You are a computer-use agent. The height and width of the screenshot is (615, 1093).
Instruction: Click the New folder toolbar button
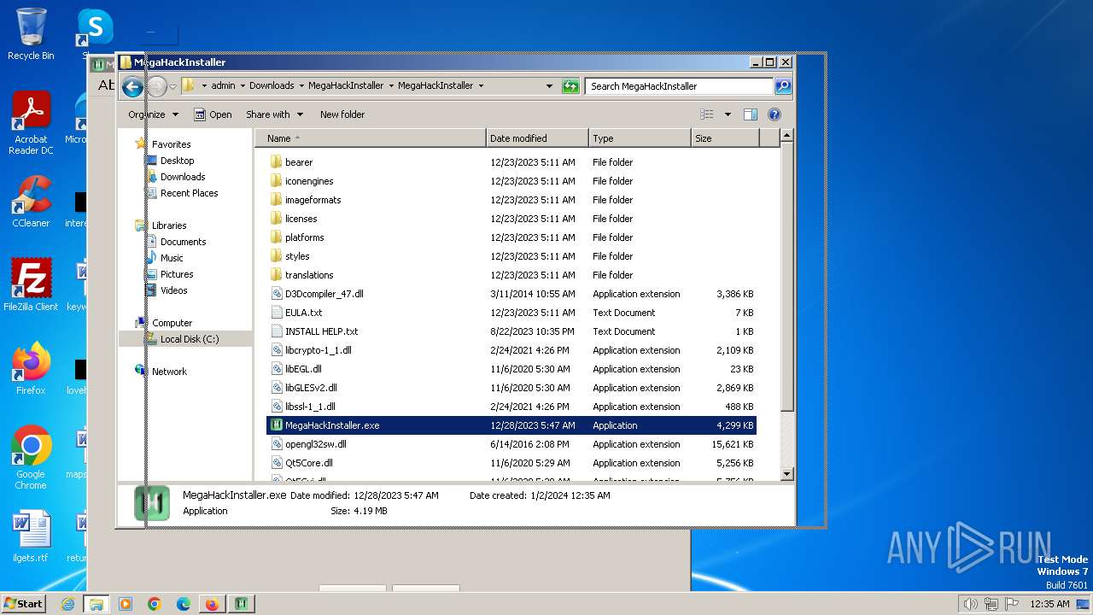[x=342, y=114]
